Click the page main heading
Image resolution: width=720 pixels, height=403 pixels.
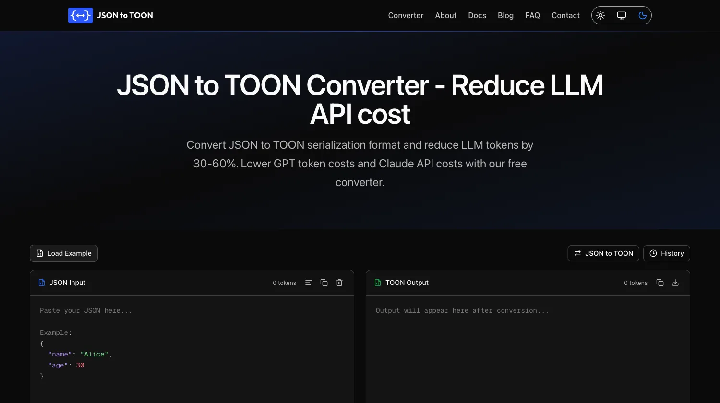360,99
